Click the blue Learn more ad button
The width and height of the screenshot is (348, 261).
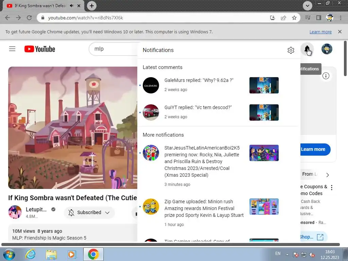click(x=315, y=150)
